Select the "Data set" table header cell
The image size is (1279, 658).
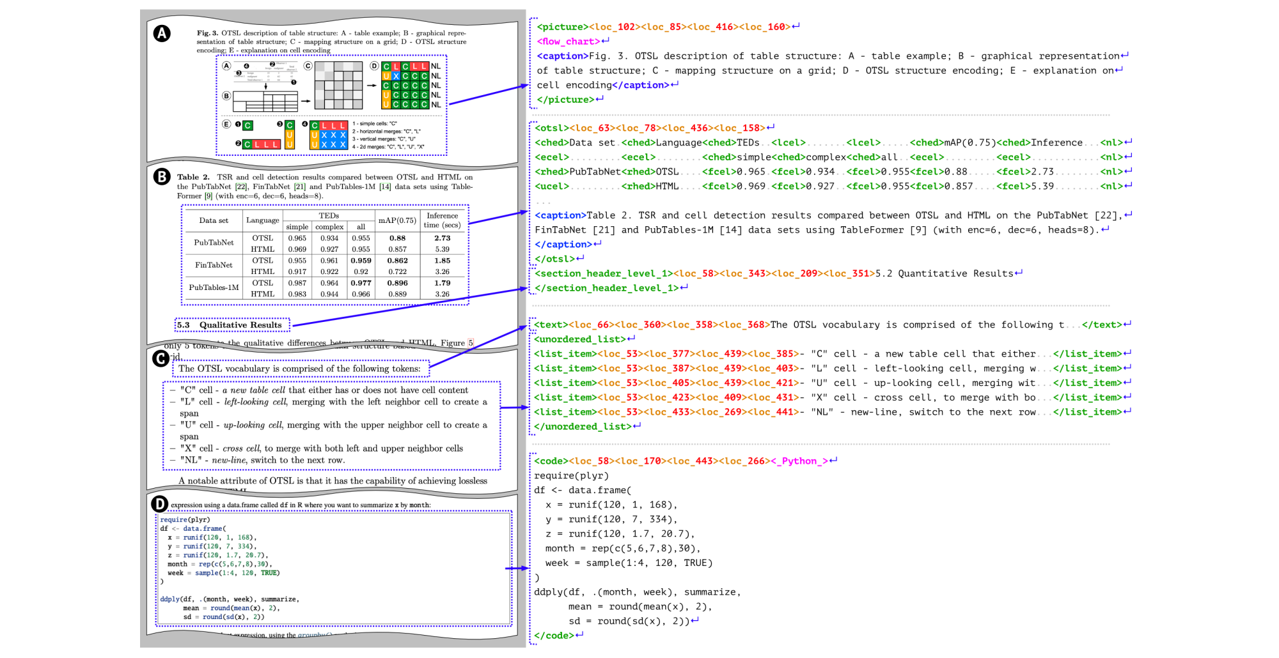click(213, 220)
